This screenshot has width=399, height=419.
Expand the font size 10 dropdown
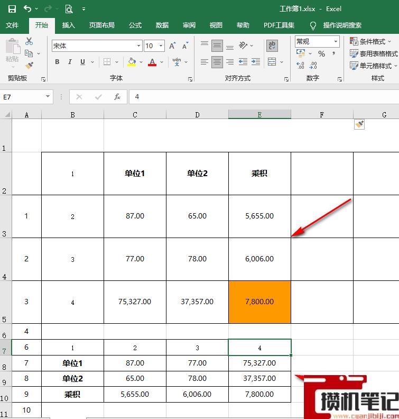[161, 45]
